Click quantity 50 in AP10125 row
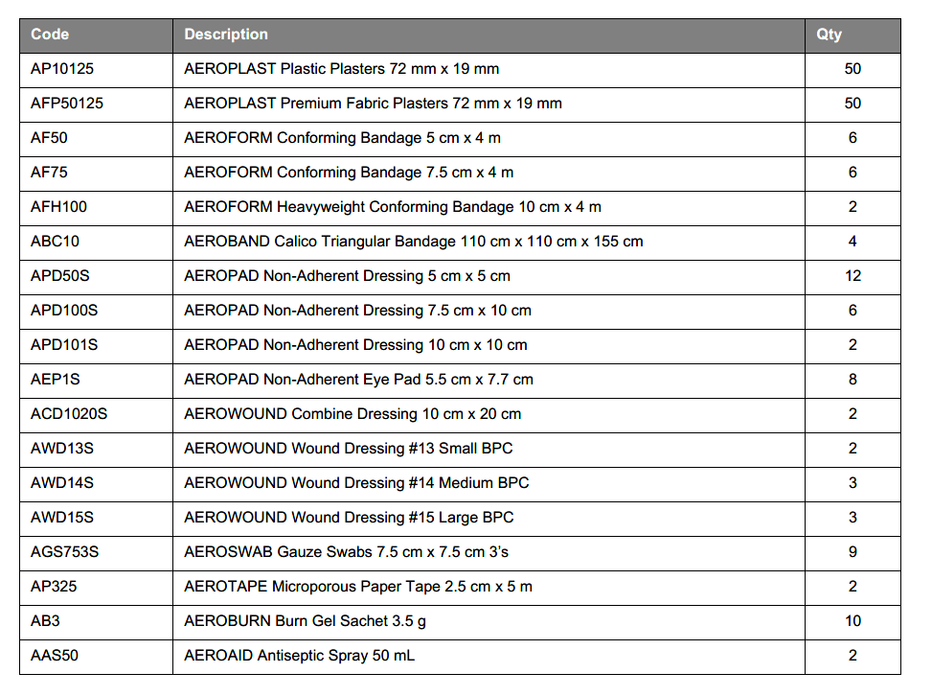Screen dimensions: 932x696 coord(852,69)
